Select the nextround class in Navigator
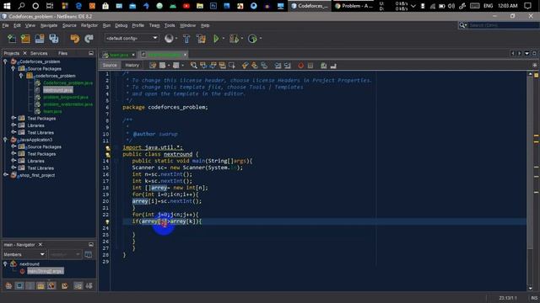 point(30,263)
